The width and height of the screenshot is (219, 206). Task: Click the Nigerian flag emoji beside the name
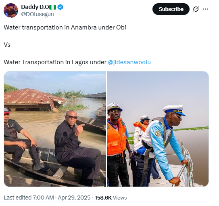click(53, 7)
